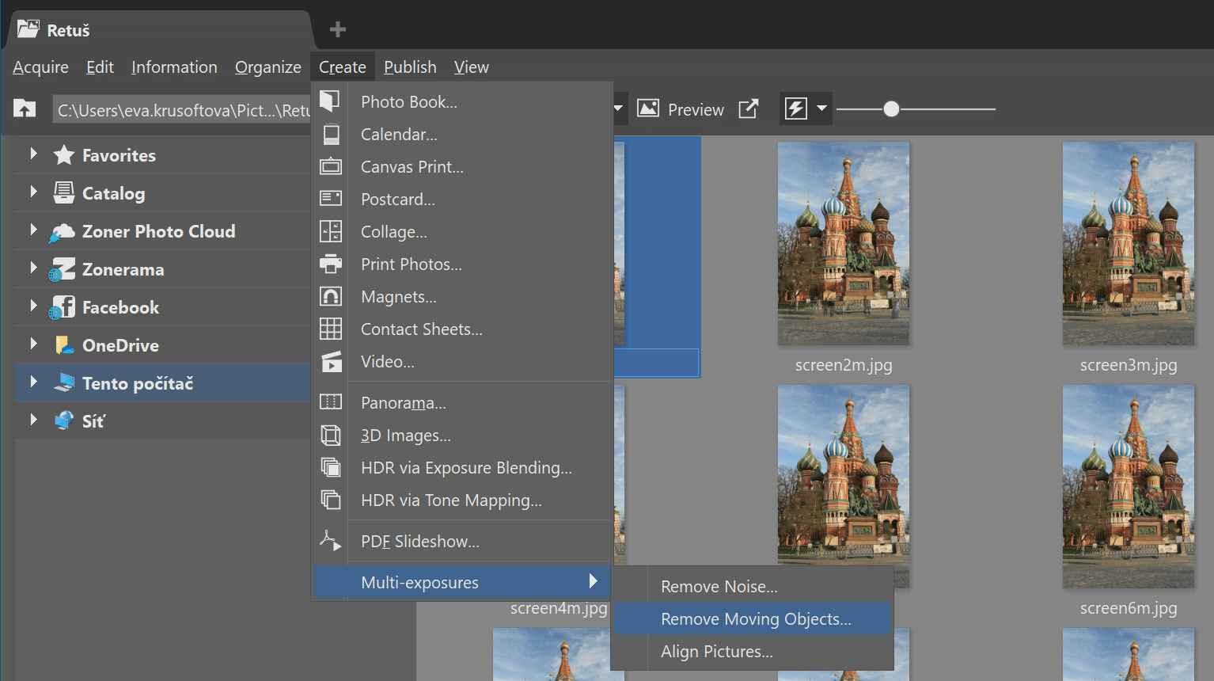Click the Postcard icon
This screenshot has height=681, width=1214.
click(331, 199)
